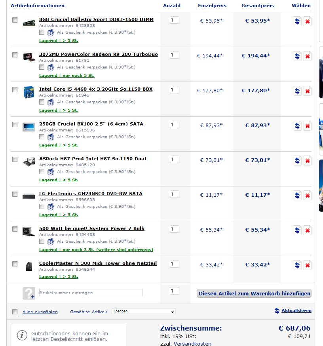Check the Intel Core i5 4460 row checkbox
The width and height of the screenshot is (323, 346).
coord(15,90)
